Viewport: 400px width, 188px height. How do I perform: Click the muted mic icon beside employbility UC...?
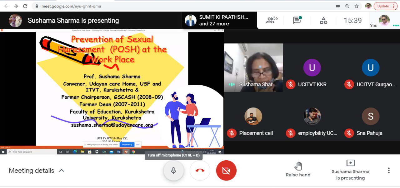291,133
